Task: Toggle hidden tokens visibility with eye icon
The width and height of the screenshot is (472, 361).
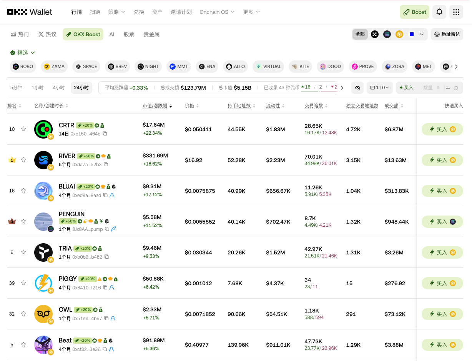Action: click(357, 87)
